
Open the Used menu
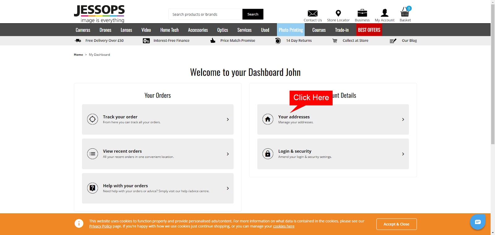265,30
